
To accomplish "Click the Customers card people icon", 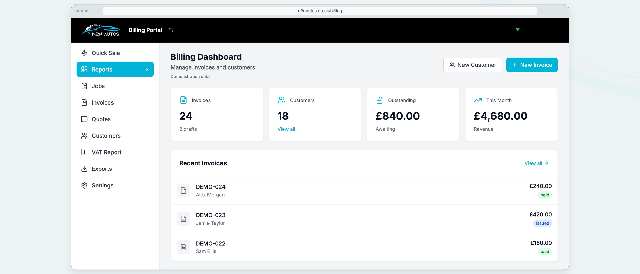I will tap(281, 100).
